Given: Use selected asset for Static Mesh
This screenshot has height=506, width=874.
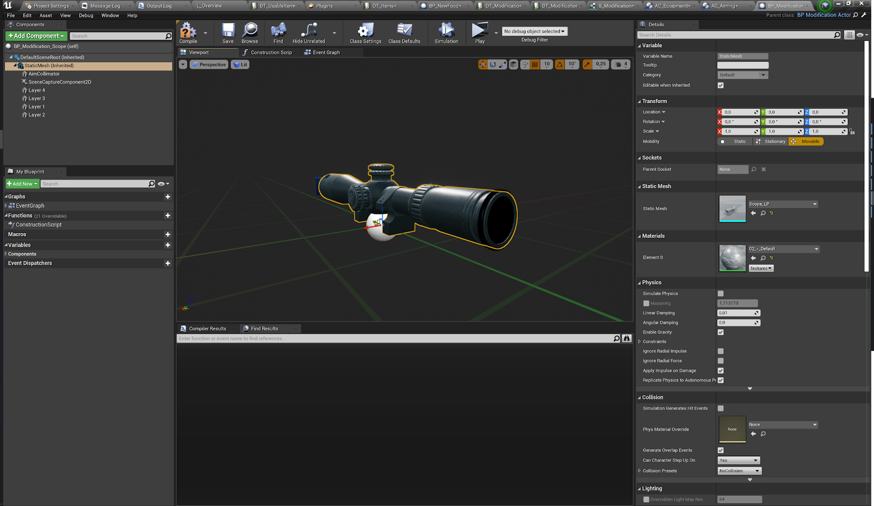Looking at the screenshot, I should [x=753, y=213].
